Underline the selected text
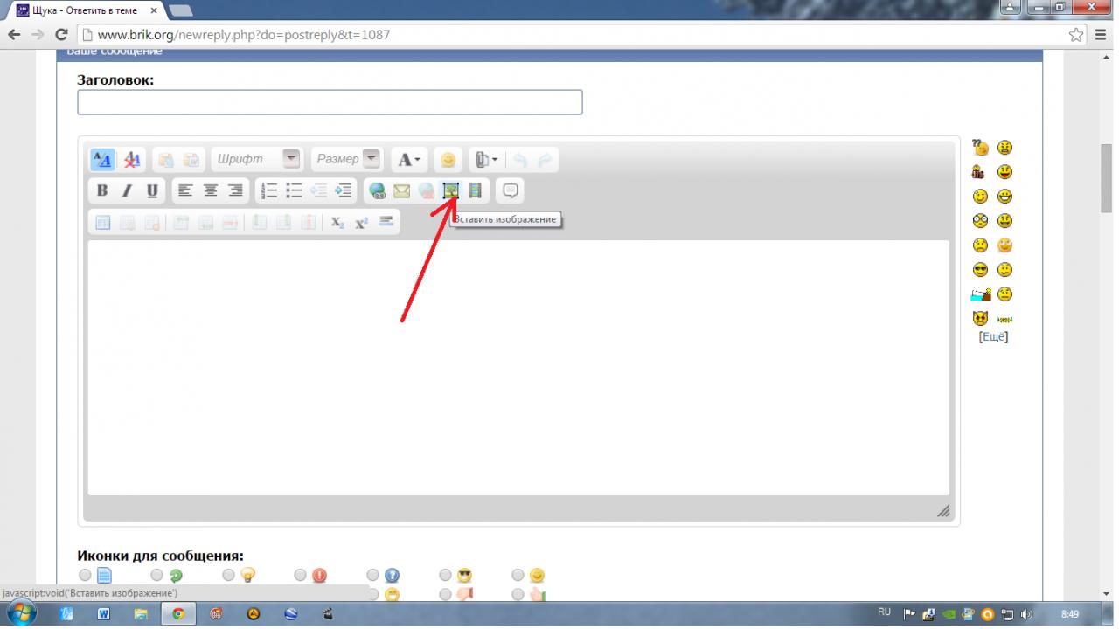This screenshot has height=629, width=1119. point(152,190)
